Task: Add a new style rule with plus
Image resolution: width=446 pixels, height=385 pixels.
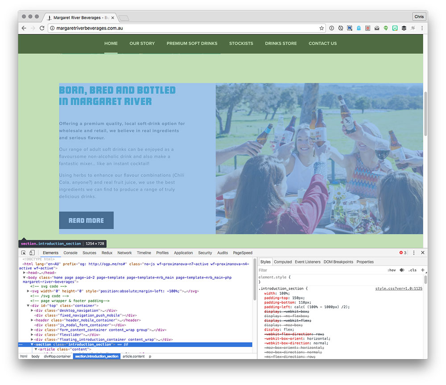Action: point(423,270)
